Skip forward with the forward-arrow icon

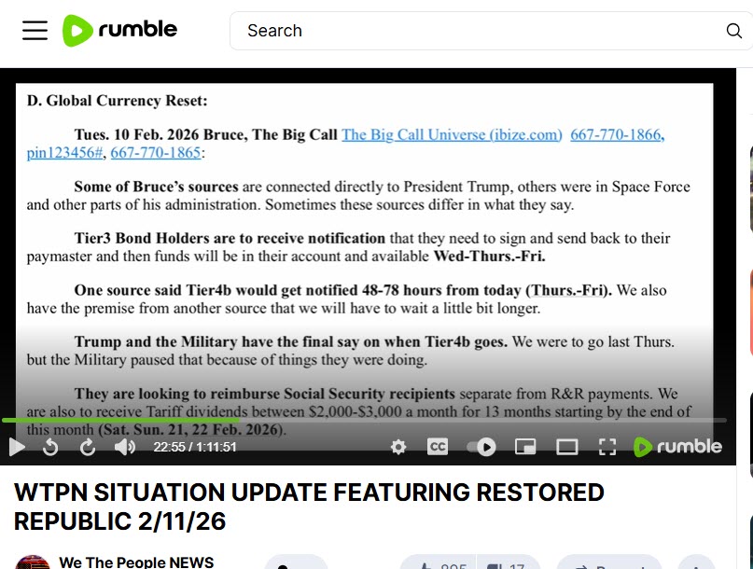pyautogui.click(x=88, y=447)
